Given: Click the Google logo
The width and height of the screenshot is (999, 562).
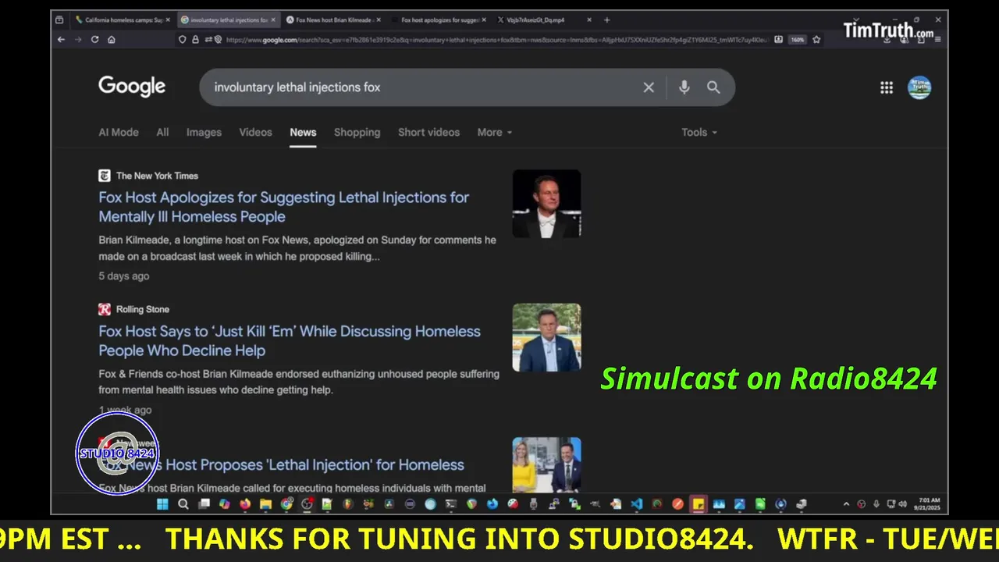Looking at the screenshot, I should tap(132, 87).
